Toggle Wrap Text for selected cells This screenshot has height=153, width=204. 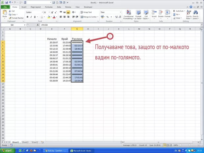(86, 12)
